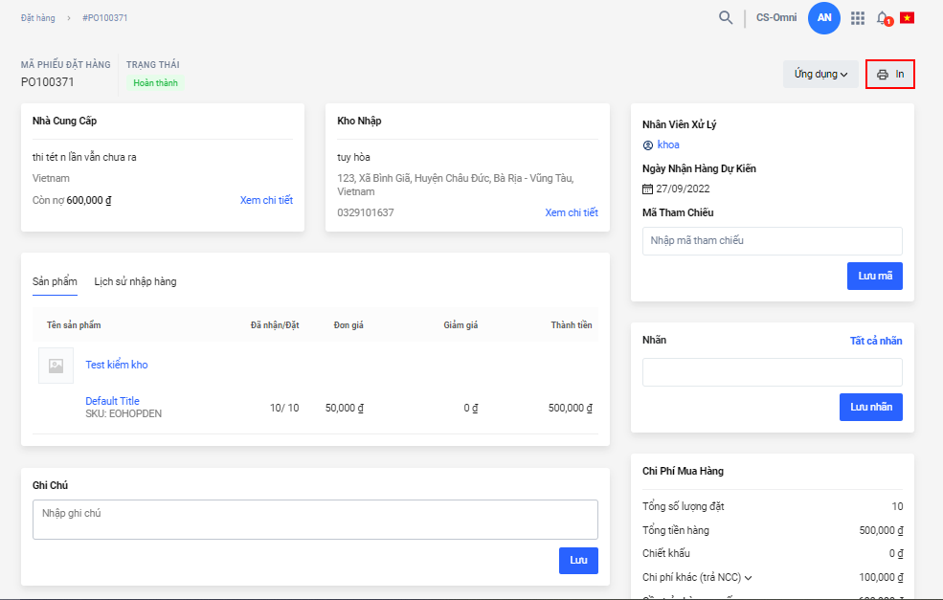Click the user icon next to khoa
The image size is (943, 600).
(648, 145)
